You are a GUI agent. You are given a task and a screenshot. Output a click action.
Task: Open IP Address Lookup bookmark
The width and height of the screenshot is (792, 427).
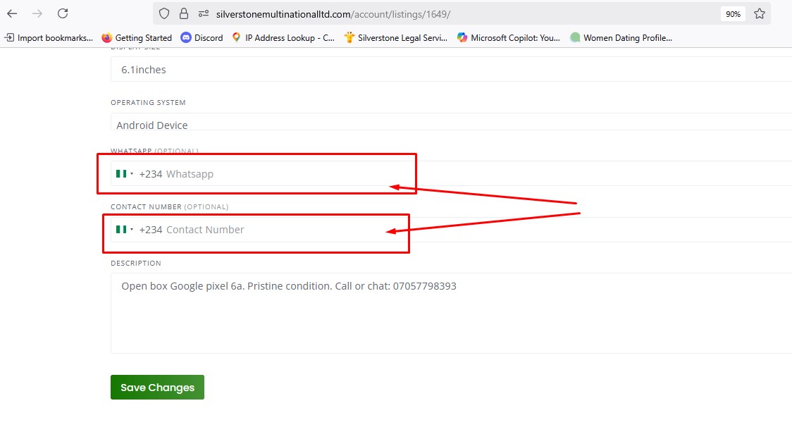click(283, 38)
